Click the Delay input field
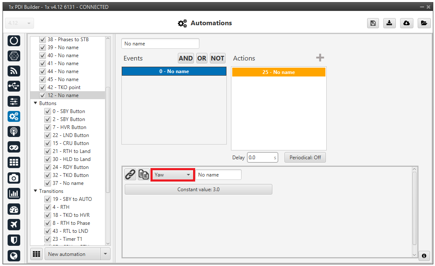435x266 pixels. click(259, 158)
